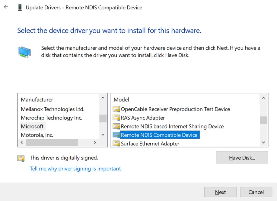The image size is (277, 201).
Task: Click the 'Select the device driver' heading
Action: pos(109,31)
